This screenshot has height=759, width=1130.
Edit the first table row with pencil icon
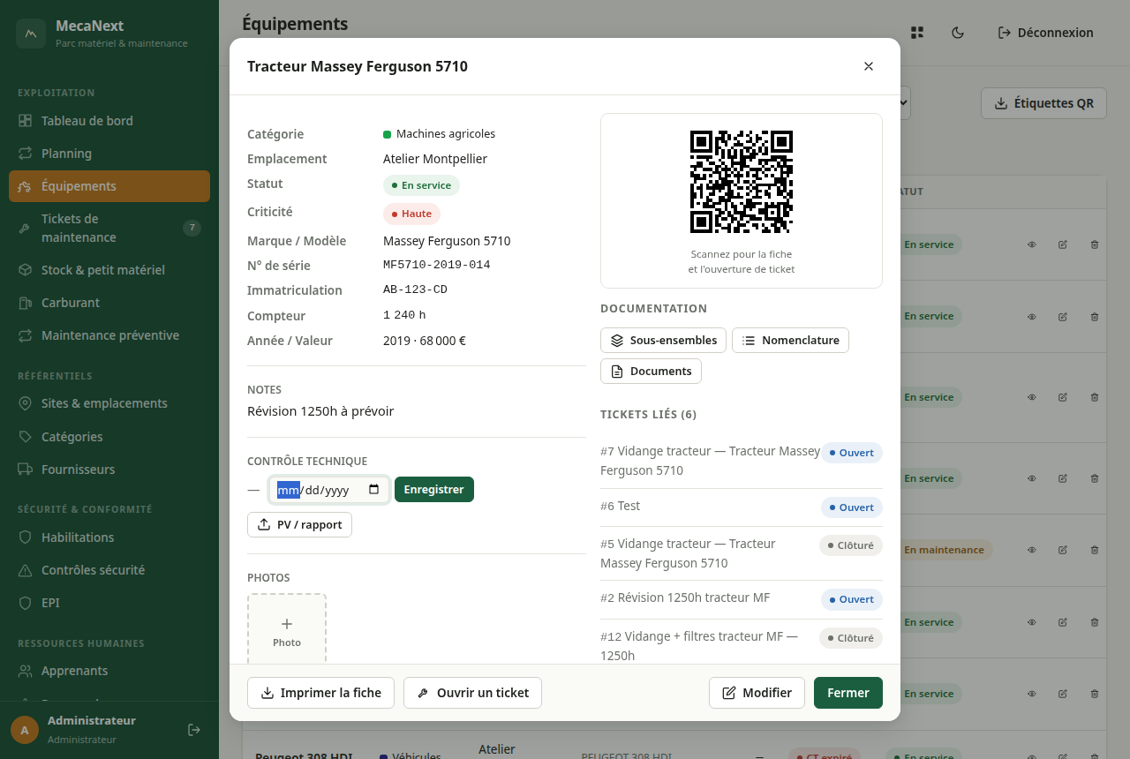point(1063,244)
